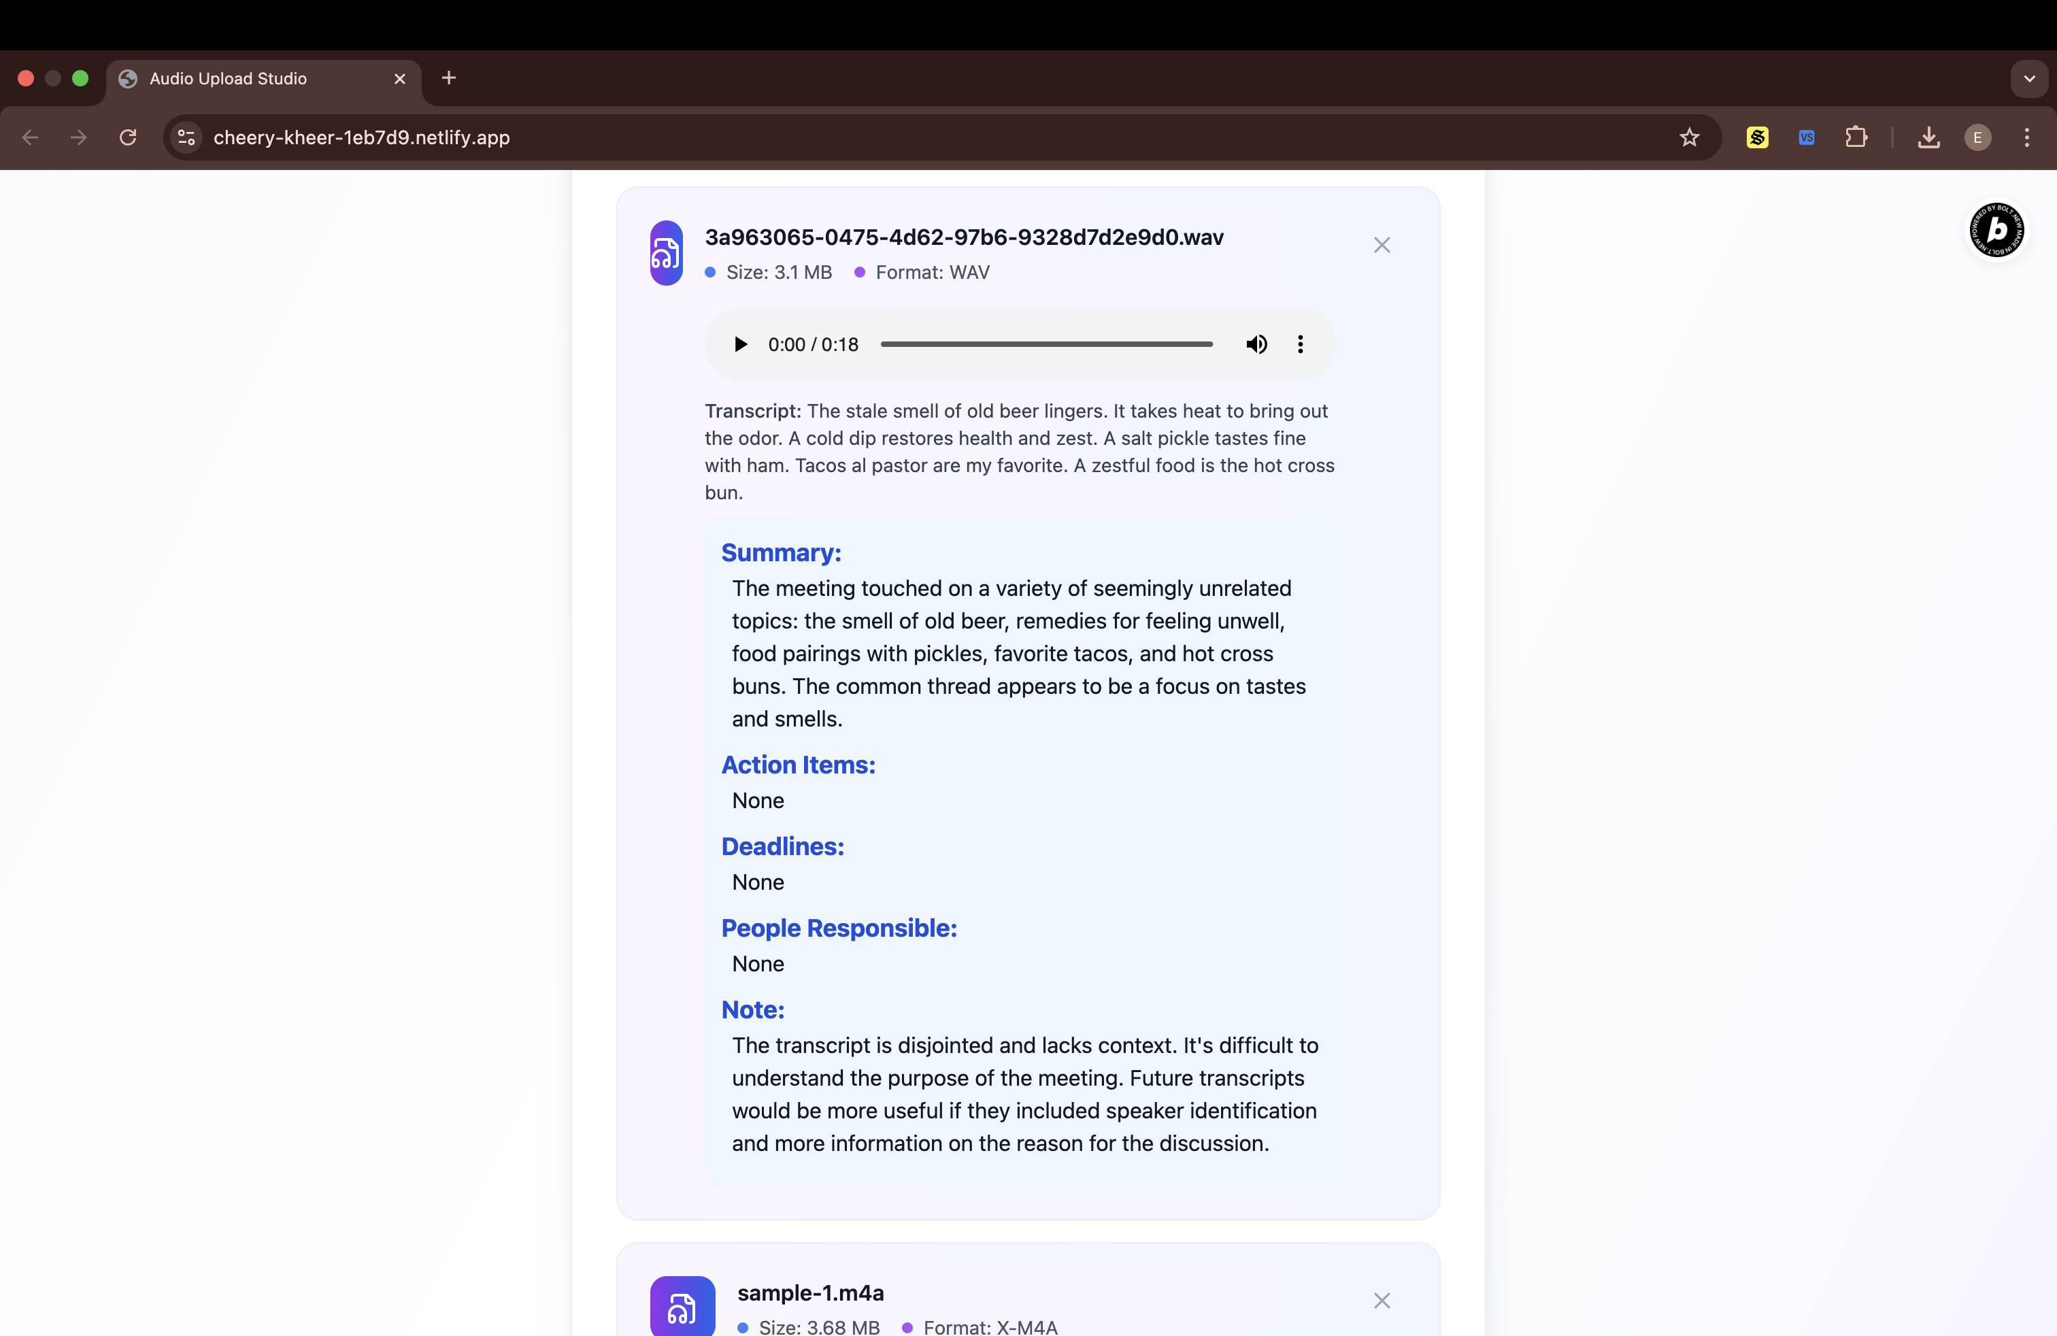Click the yellow S extension icon
This screenshot has width=2057, height=1336.
[1757, 137]
